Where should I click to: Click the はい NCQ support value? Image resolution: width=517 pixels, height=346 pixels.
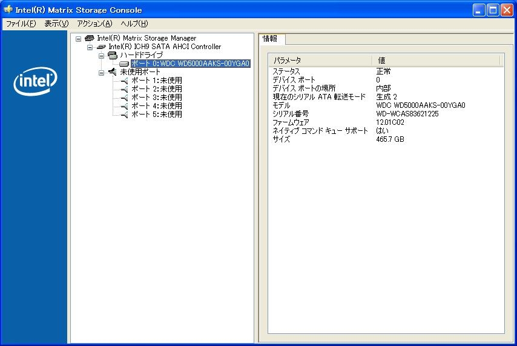click(382, 131)
